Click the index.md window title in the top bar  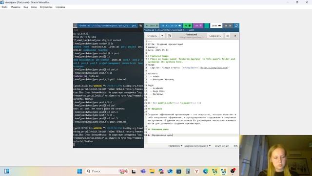pos(107,25)
